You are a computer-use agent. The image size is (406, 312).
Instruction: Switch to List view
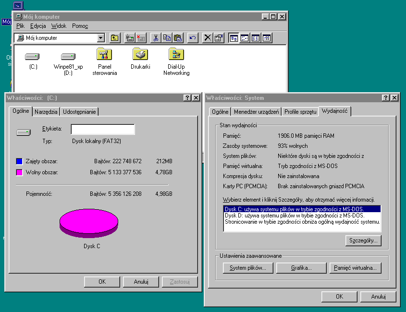click(x=256, y=38)
